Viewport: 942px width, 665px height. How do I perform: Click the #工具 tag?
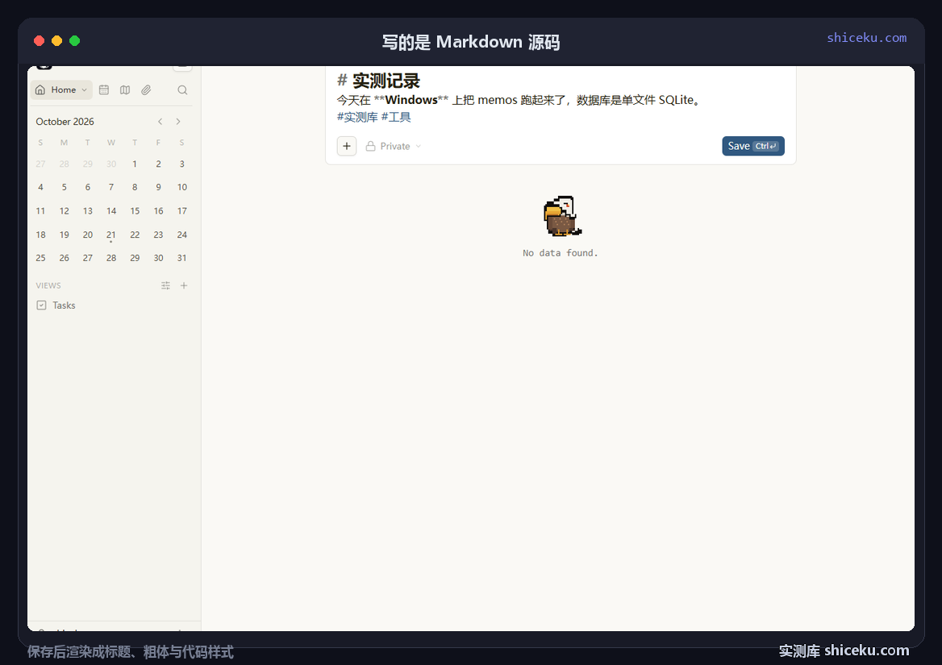(x=396, y=117)
